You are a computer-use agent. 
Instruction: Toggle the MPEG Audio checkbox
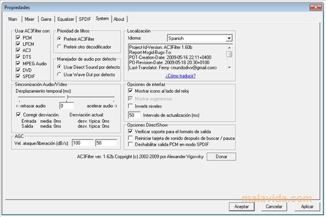(18, 64)
